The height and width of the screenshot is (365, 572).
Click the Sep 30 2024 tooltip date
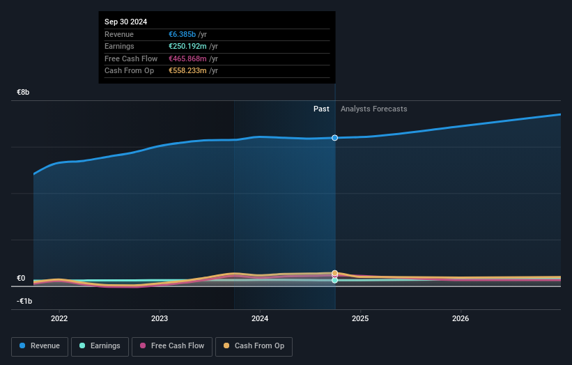pyautogui.click(x=126, y=22)
